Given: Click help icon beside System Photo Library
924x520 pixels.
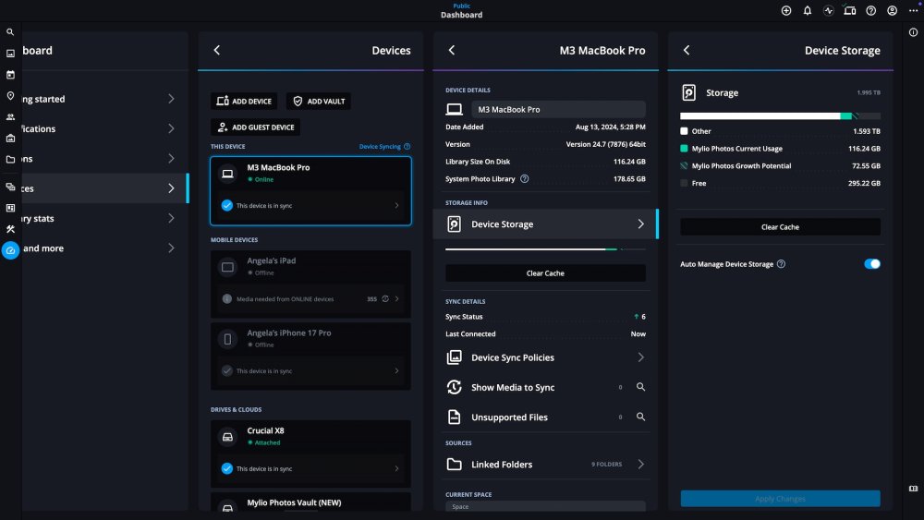Looking at the screenshot, I should click(x=525, y=179).
